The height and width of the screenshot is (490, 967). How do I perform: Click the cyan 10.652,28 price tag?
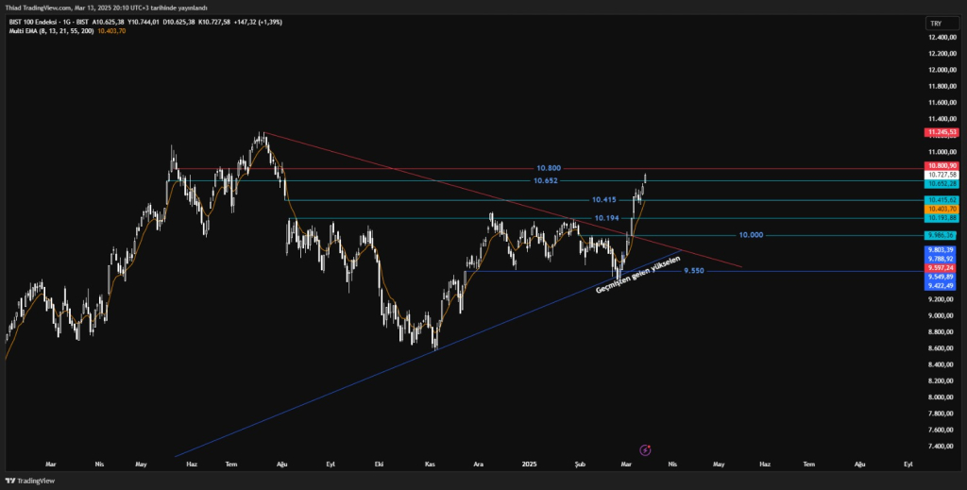click(x=942, y=184)
